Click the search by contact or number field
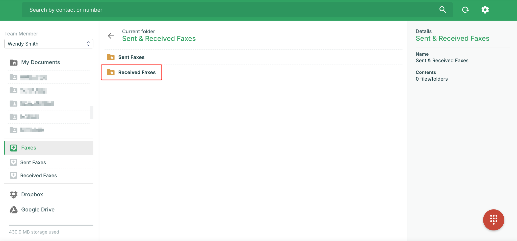Image resolution: width=517 pixels, height=241 pixels. tap(227, 10)
